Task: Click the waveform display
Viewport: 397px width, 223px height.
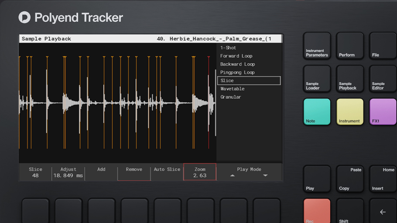Action: [117, 102]
